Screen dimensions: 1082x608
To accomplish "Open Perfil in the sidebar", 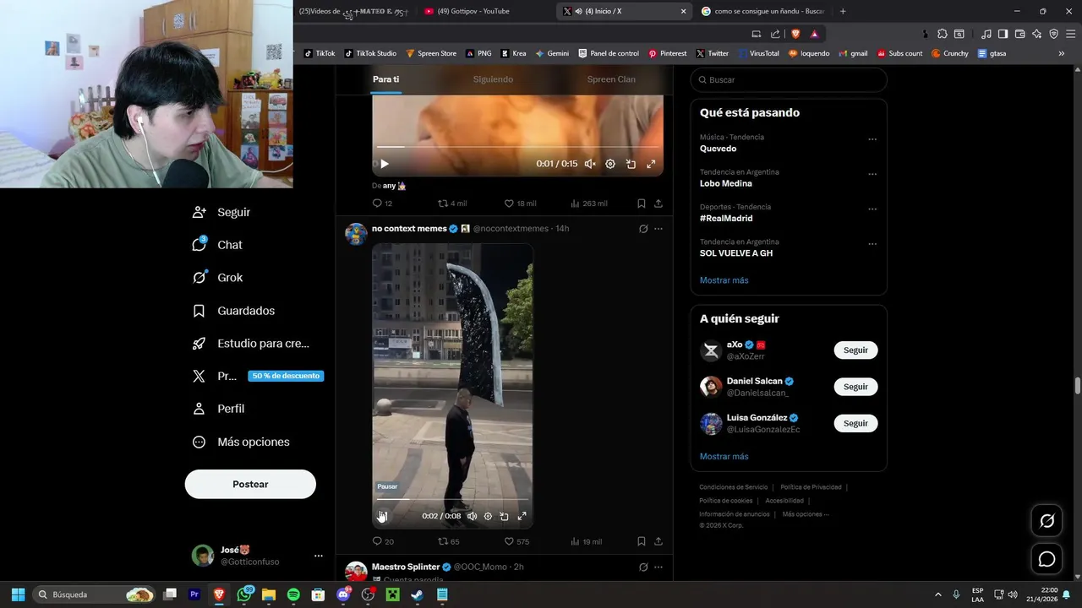I will pyautogui.click(x=219, y=409).
